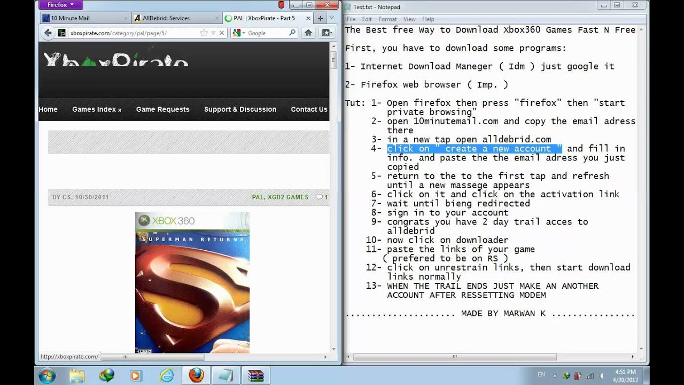Image resolution: width=684 pixels, height=385 pixels.
Task: Stop loading page with the X button
Action: [221, 33]
